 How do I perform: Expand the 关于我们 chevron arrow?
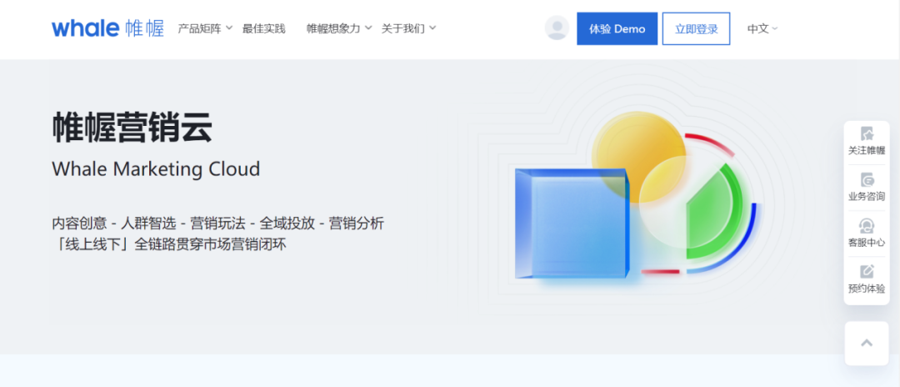coord(432,28)
